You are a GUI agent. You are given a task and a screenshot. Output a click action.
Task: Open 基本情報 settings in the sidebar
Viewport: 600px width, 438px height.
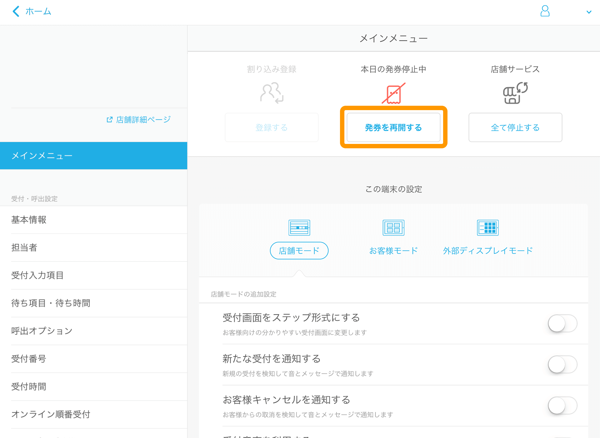[28, 220]
